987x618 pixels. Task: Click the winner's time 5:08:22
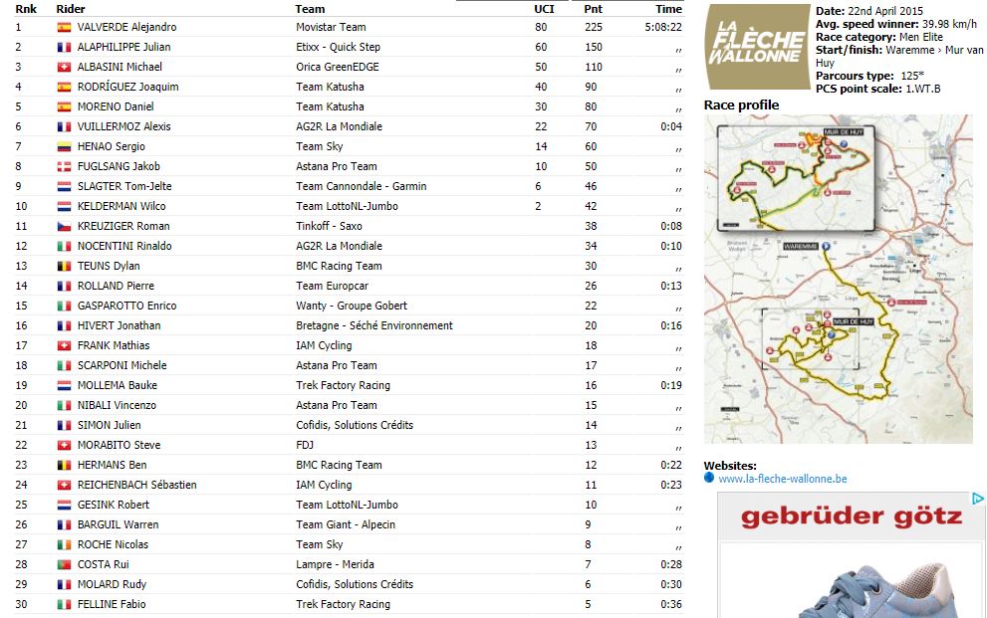663,27
